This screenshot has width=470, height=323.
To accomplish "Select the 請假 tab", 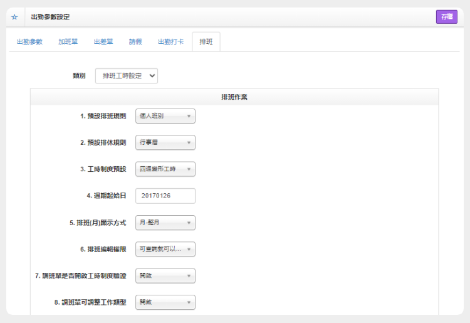I will point(135,42).
